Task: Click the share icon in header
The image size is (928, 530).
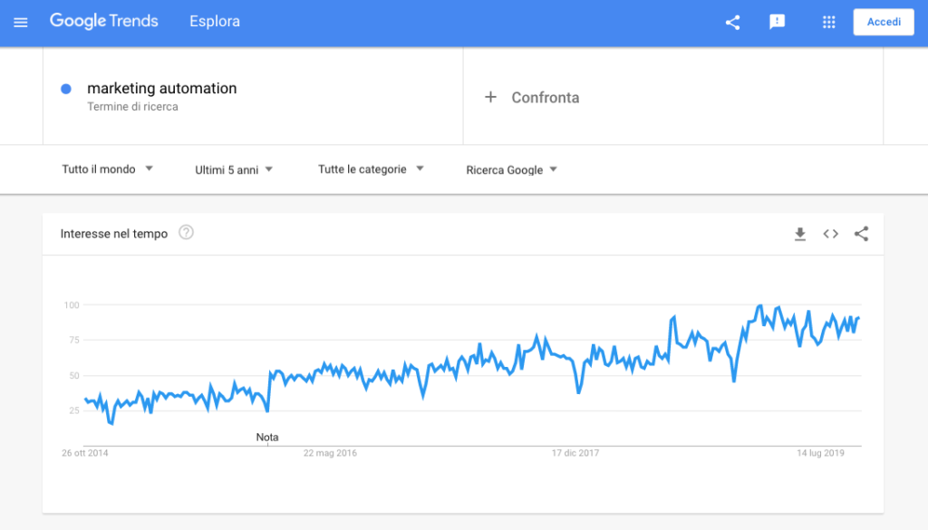Action: point(732,23)
